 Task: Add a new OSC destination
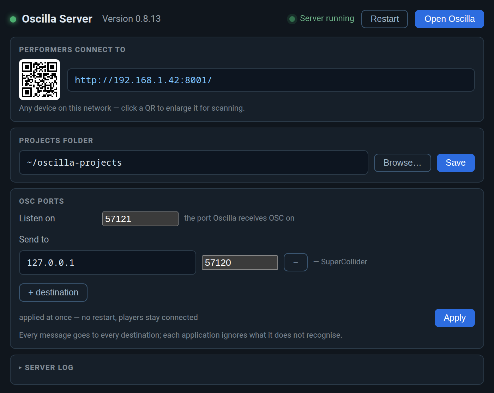[x=53, y=293]
